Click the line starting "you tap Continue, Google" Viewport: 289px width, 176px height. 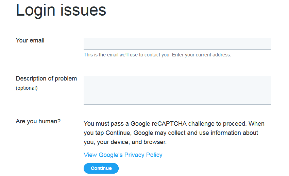tap(171, 133)
